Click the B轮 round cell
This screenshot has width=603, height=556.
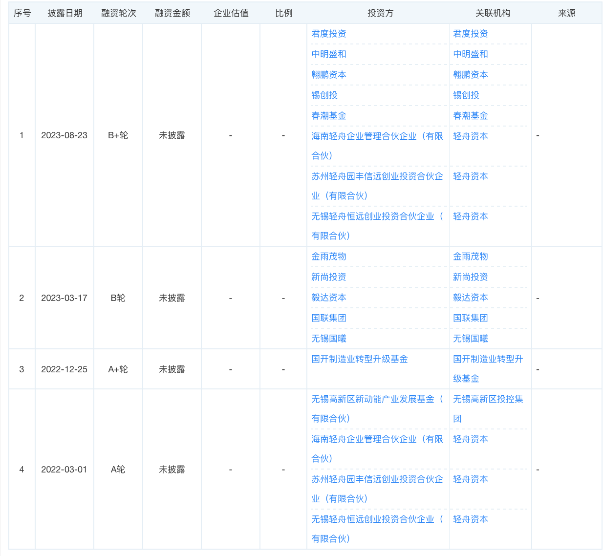(x=118, y=298)
